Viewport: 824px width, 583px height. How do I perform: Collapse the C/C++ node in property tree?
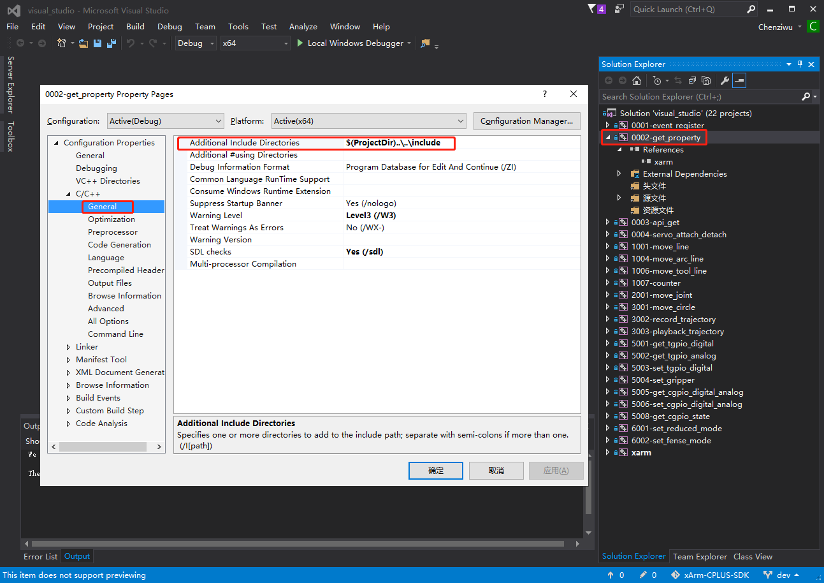point(69,194)
